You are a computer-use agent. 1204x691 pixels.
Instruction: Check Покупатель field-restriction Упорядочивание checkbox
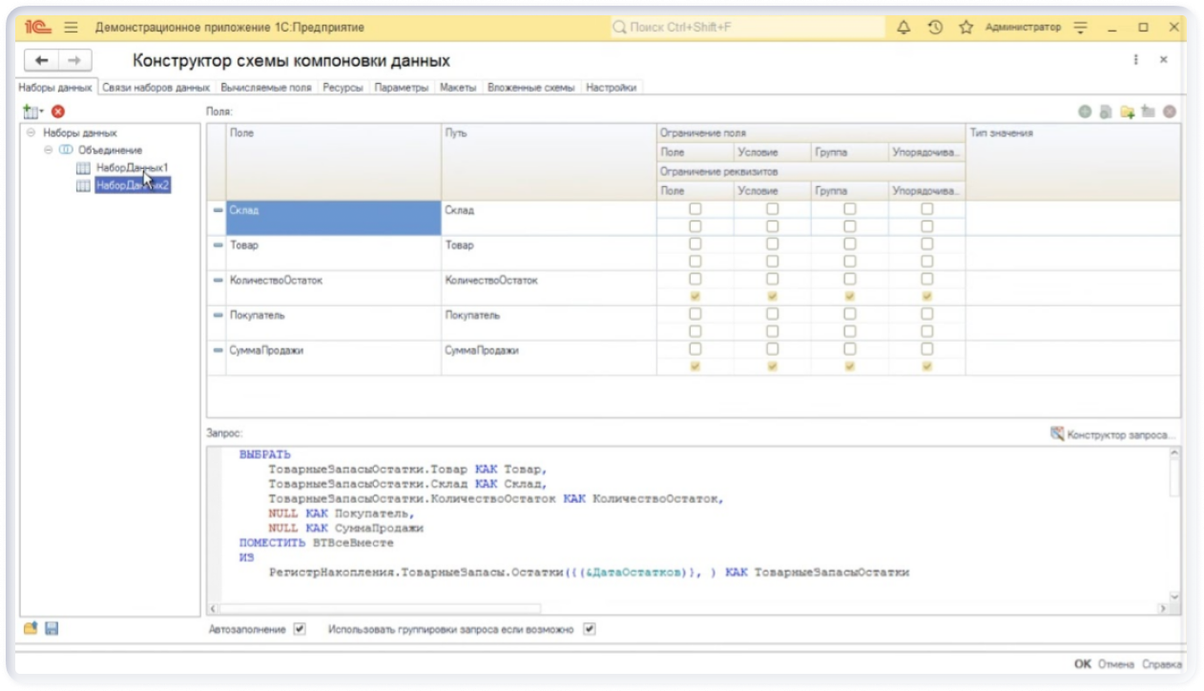point(927,314)
